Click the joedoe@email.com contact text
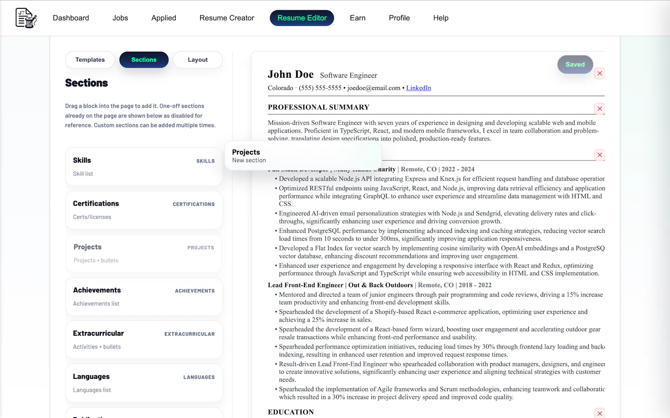Viewport: 670px width, 418px height. tap(374, 88)
